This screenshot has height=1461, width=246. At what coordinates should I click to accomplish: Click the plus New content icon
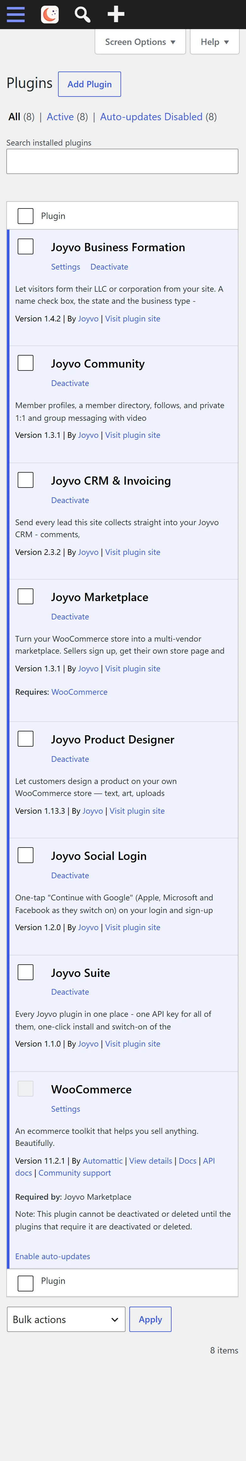[x=116, y=14]
